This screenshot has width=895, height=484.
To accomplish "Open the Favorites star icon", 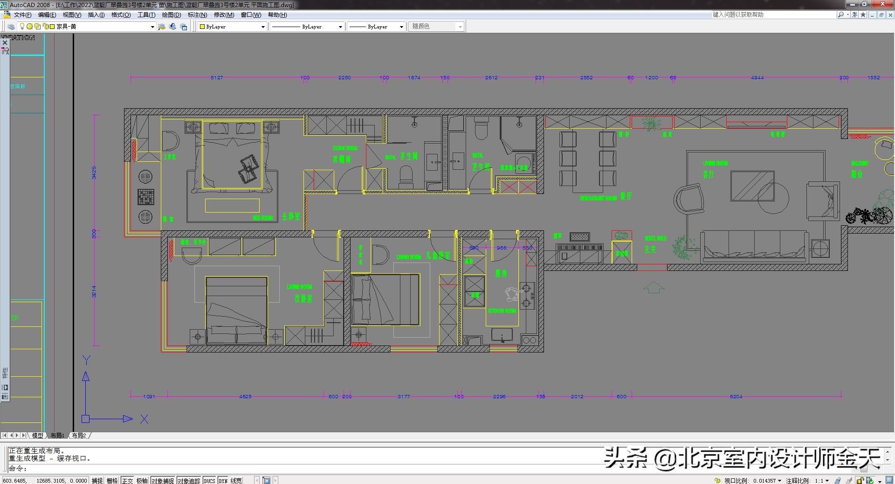I will point(863,14).
